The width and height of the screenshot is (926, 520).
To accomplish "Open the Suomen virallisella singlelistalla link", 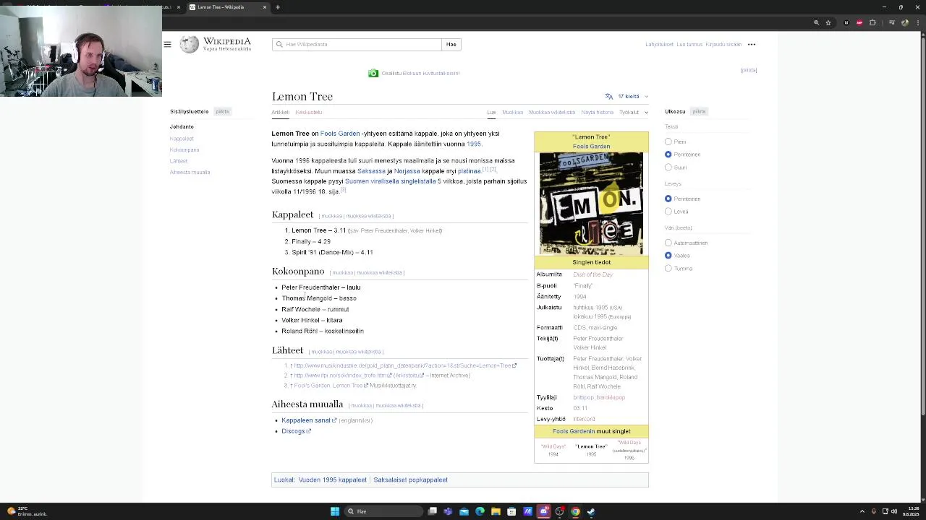I will click(391, 181).
